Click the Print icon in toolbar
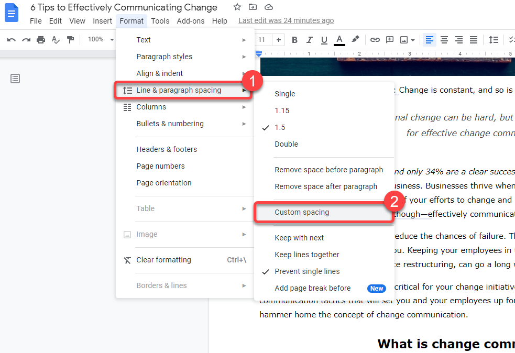The height and width of the screenshot is (353, 515). [41, 40]
